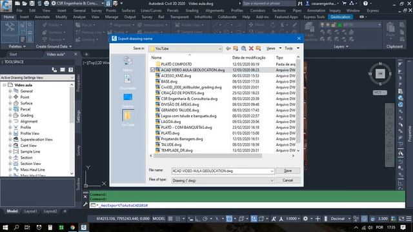Open Documents location in places sidebar
This screenshot has width=413, height=232.
pos(128,82)
